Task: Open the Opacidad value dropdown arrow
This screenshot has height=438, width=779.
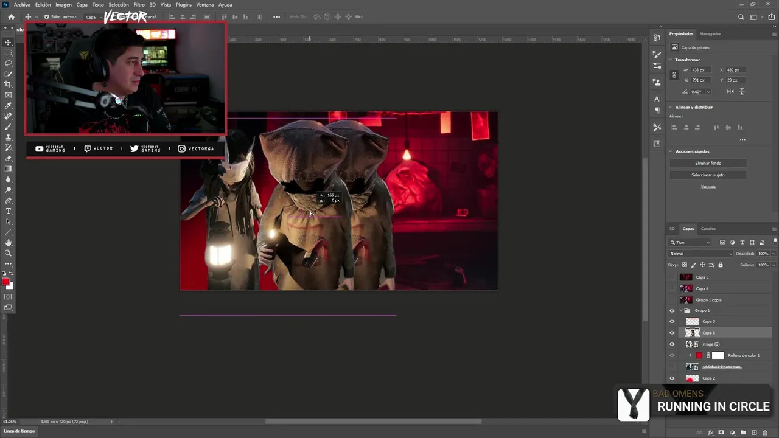Action: (774, 254)
